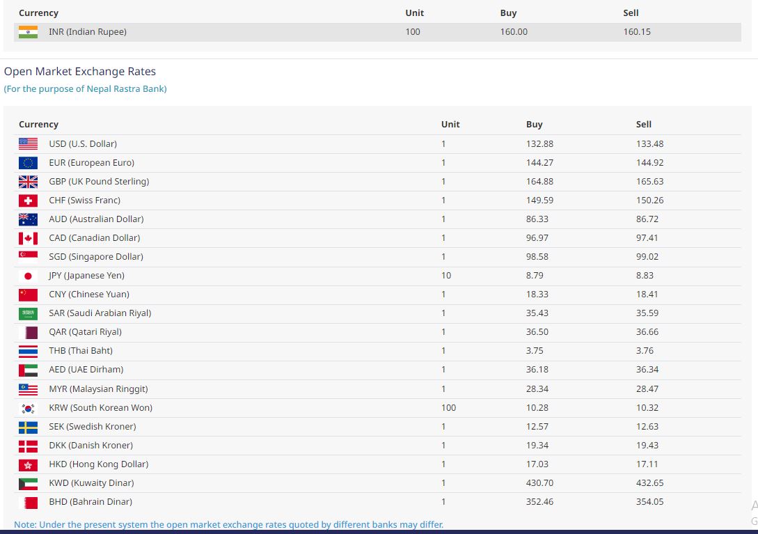Select the USD (U.S. Dollar) currency row label
The width and height of the screenshot is (758, 534).
[x=83, y=144]
